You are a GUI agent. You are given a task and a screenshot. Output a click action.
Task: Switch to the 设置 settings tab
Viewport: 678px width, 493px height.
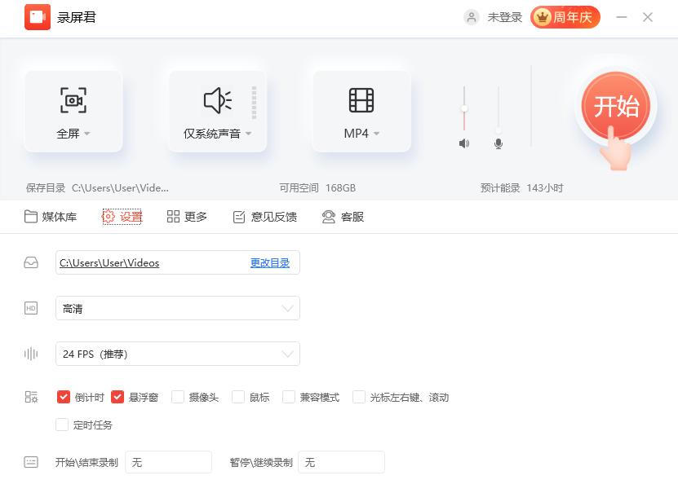coord(121,217)
